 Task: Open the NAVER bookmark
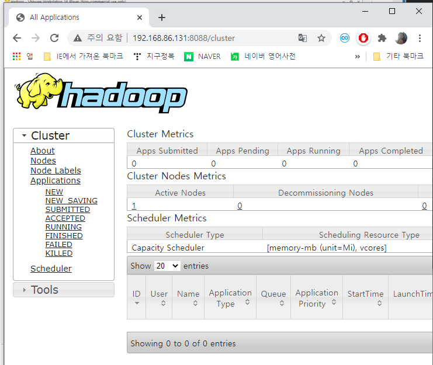[202, 57]
